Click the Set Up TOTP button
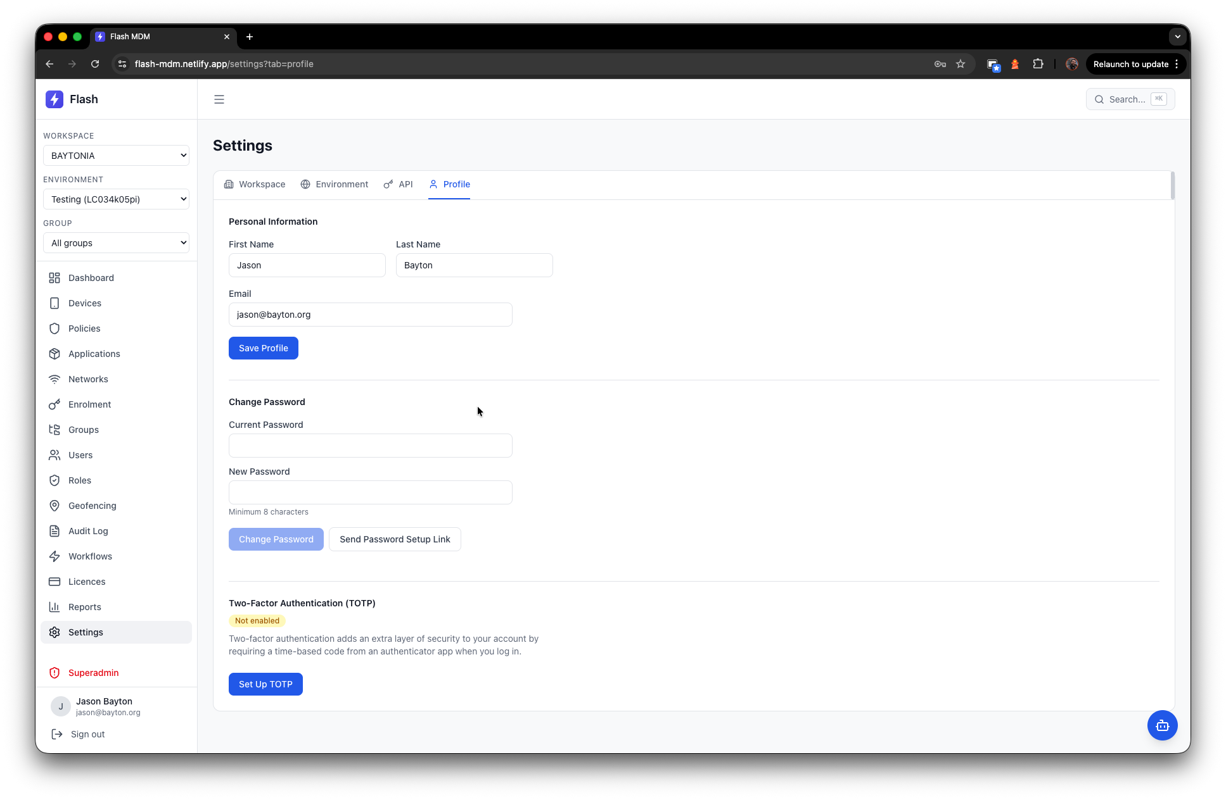Image resolution: width=1226 pixels, height=800 pixels. coord(265,684)
